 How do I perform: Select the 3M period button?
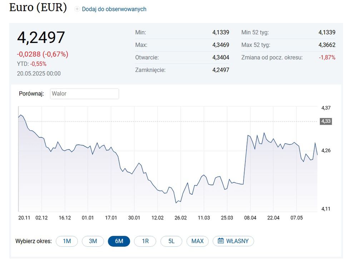93,241
